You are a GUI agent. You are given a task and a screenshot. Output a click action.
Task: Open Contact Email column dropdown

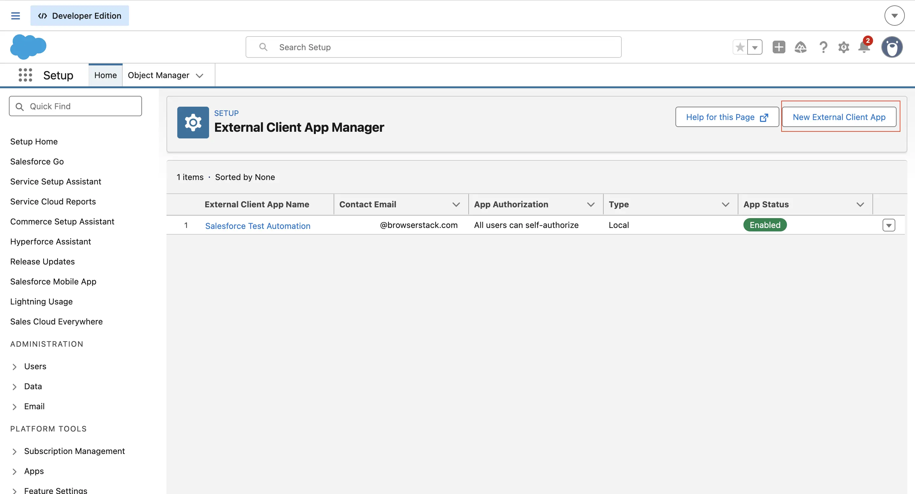click(457, 204)
